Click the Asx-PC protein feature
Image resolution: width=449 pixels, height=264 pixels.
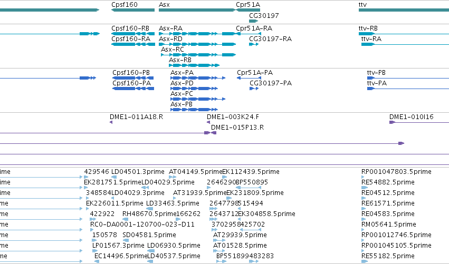coord(181,94)
